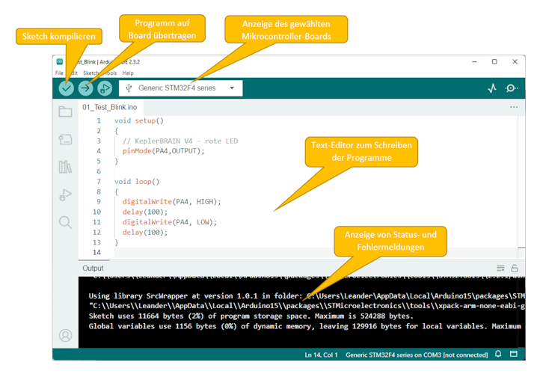Click the three-dot tab options menu

tap(514, 107)
